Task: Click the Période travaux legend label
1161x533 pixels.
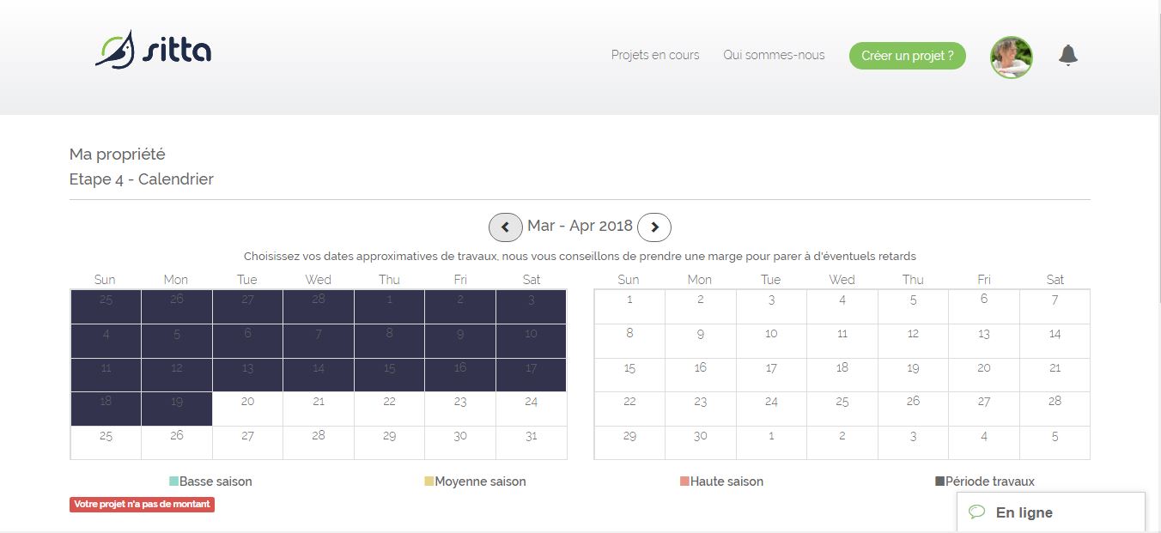Action: (990, 482)
